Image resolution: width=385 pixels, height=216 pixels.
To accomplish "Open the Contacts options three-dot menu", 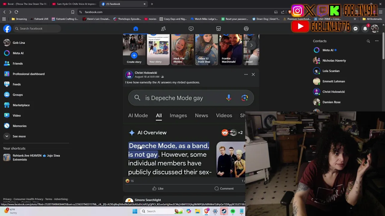I will pos(377,41).
